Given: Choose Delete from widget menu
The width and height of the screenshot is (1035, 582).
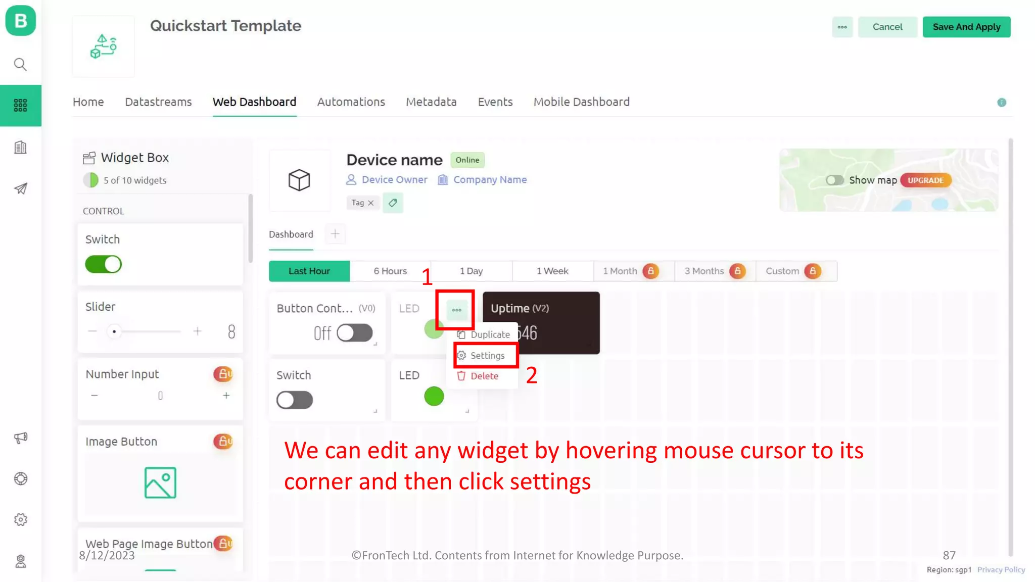Looking at the screenshot, I should click(478, 376).
